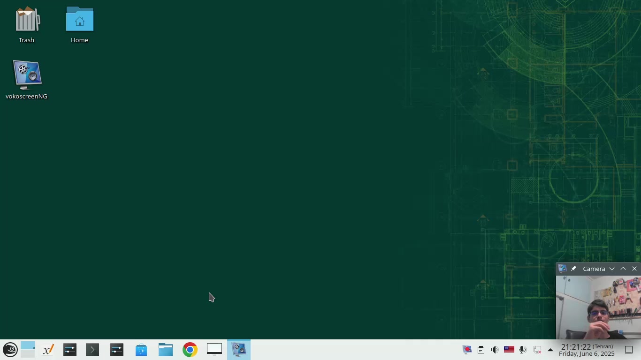Open the disconnected network tray icon
Screen dimensions: 641x360
pyautogui.click(x=537, y=350)
